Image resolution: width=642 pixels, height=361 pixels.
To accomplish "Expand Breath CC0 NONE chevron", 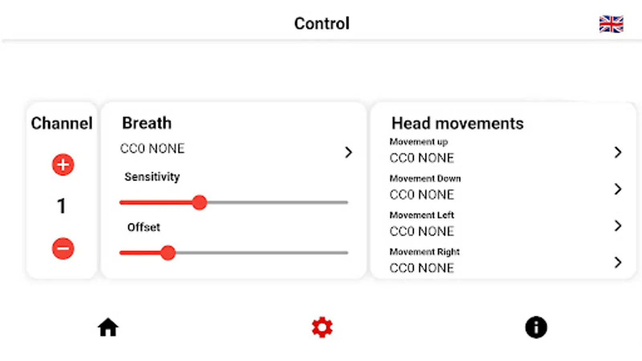I will [x=348, y=152].
